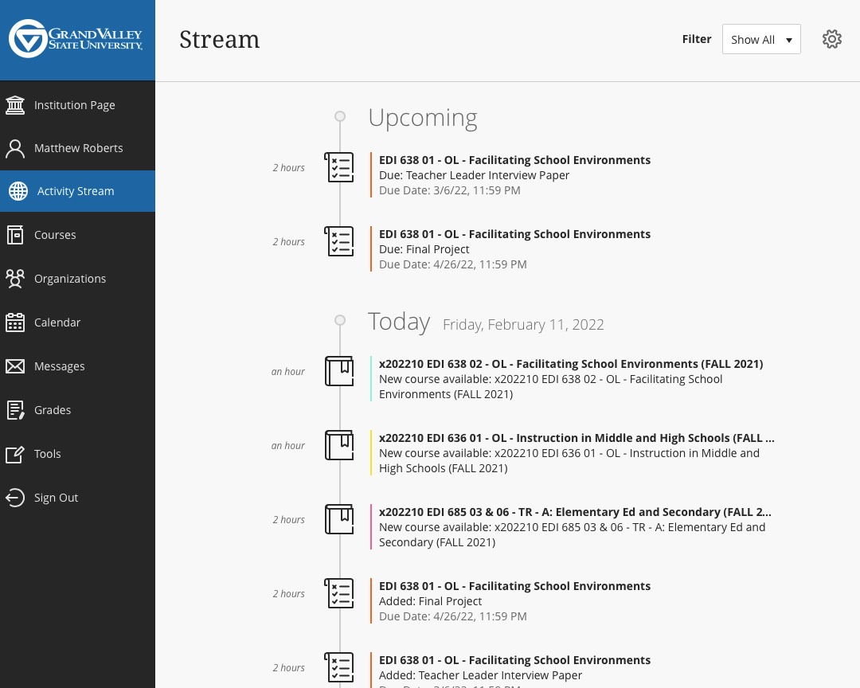Expand the Show All filter dropdown

[760, 39]
